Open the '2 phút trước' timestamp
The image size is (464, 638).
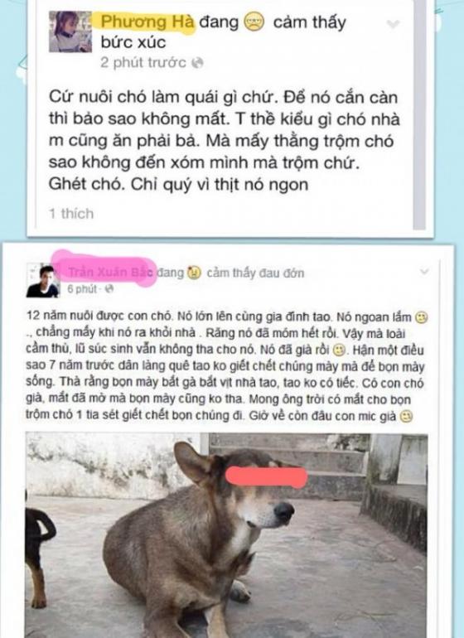(143, 63)
